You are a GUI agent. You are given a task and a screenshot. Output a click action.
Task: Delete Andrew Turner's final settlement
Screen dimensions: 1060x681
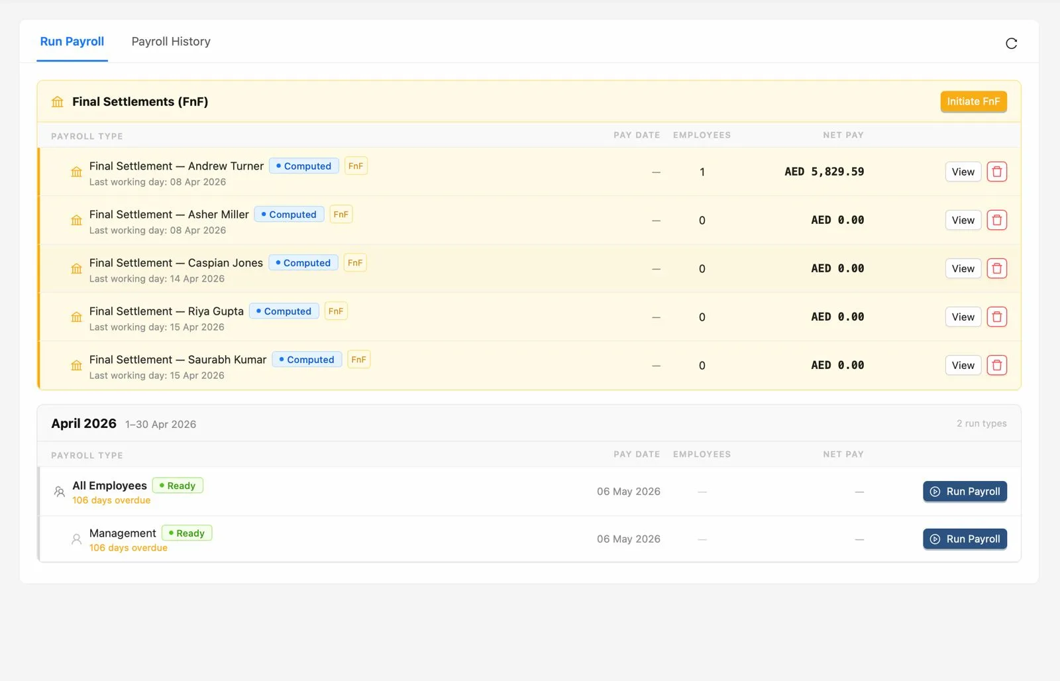[996, 172]
